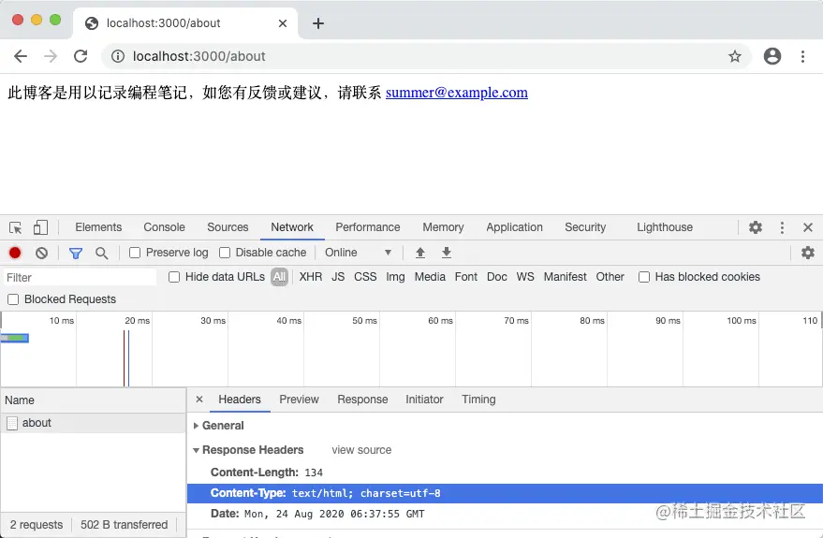Open the Performance tab
The width and height of the screenshot is (823, 538).
(x=367, y=227)
